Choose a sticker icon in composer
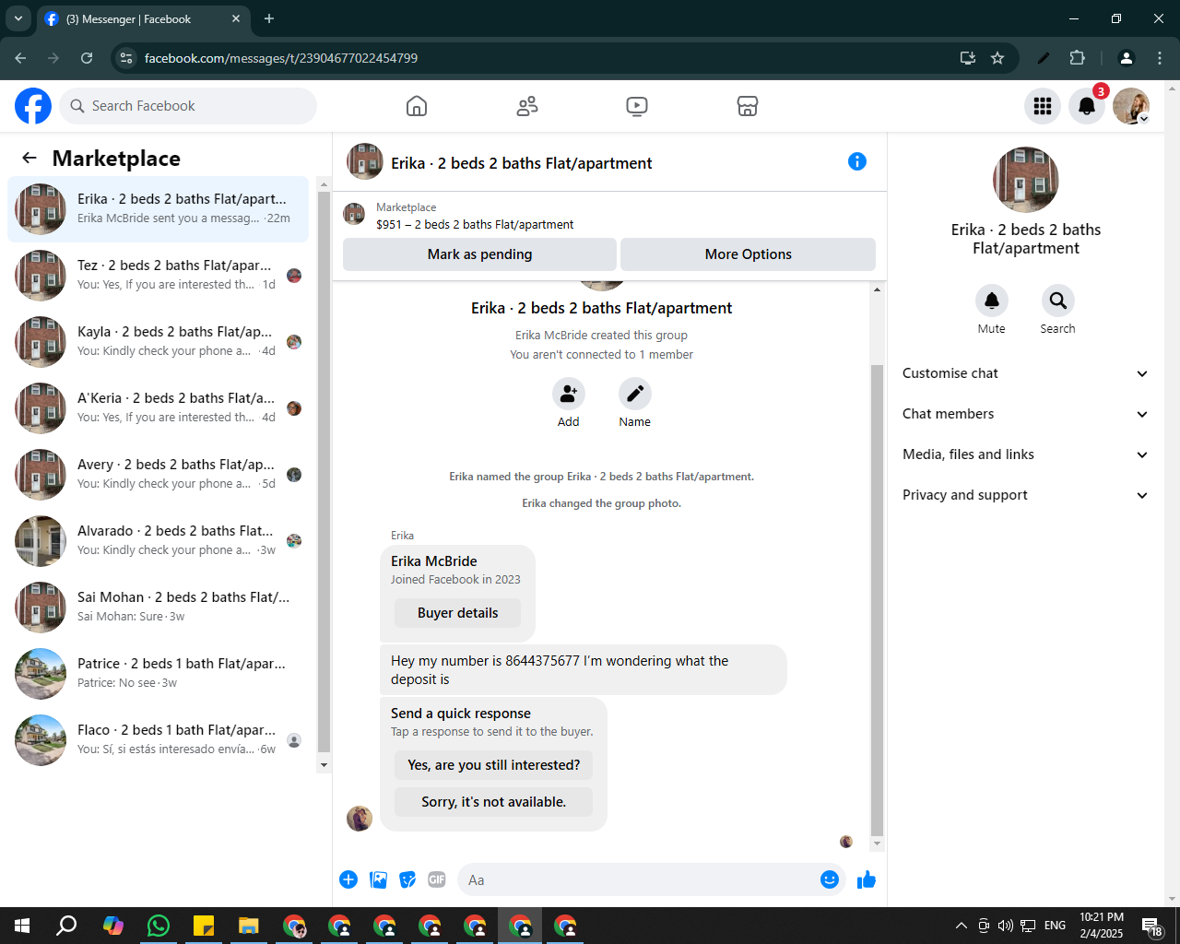Viewport: 1180px width, 944px height. pyautogui.click(x=407, y=879)
